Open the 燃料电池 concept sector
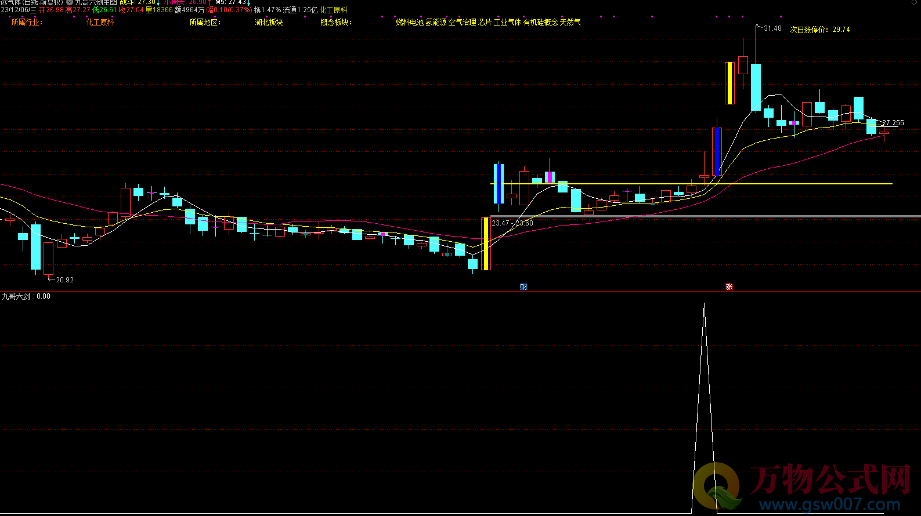Screen dimensions: 921x516 click(x=410, y=22)
